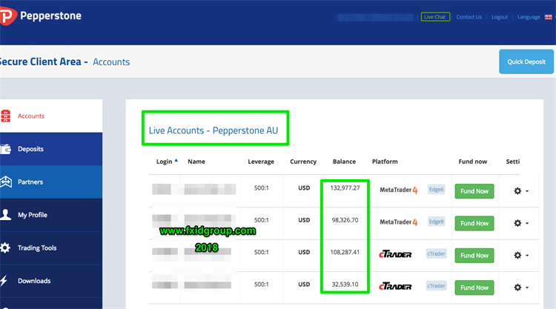Open Trading Tools in the sidebar
This screenshot has width=556, height=309.
(51, 247)
